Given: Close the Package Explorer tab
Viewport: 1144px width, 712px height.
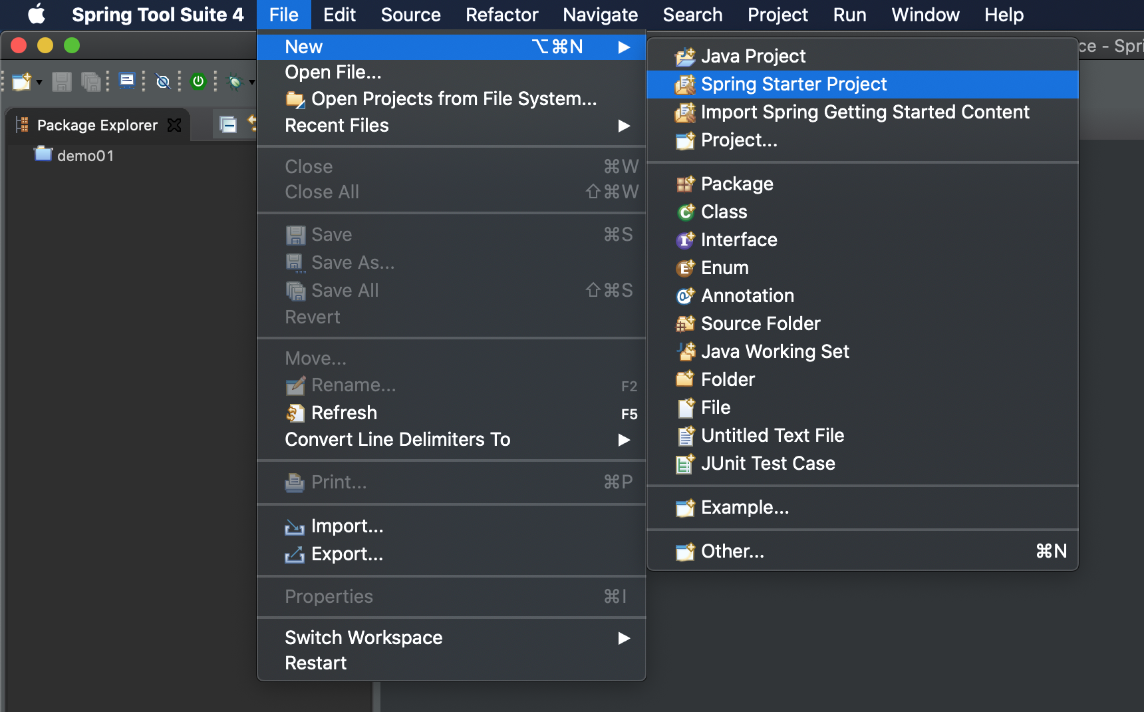Looking at the screenshot, I should click(174, 125).
